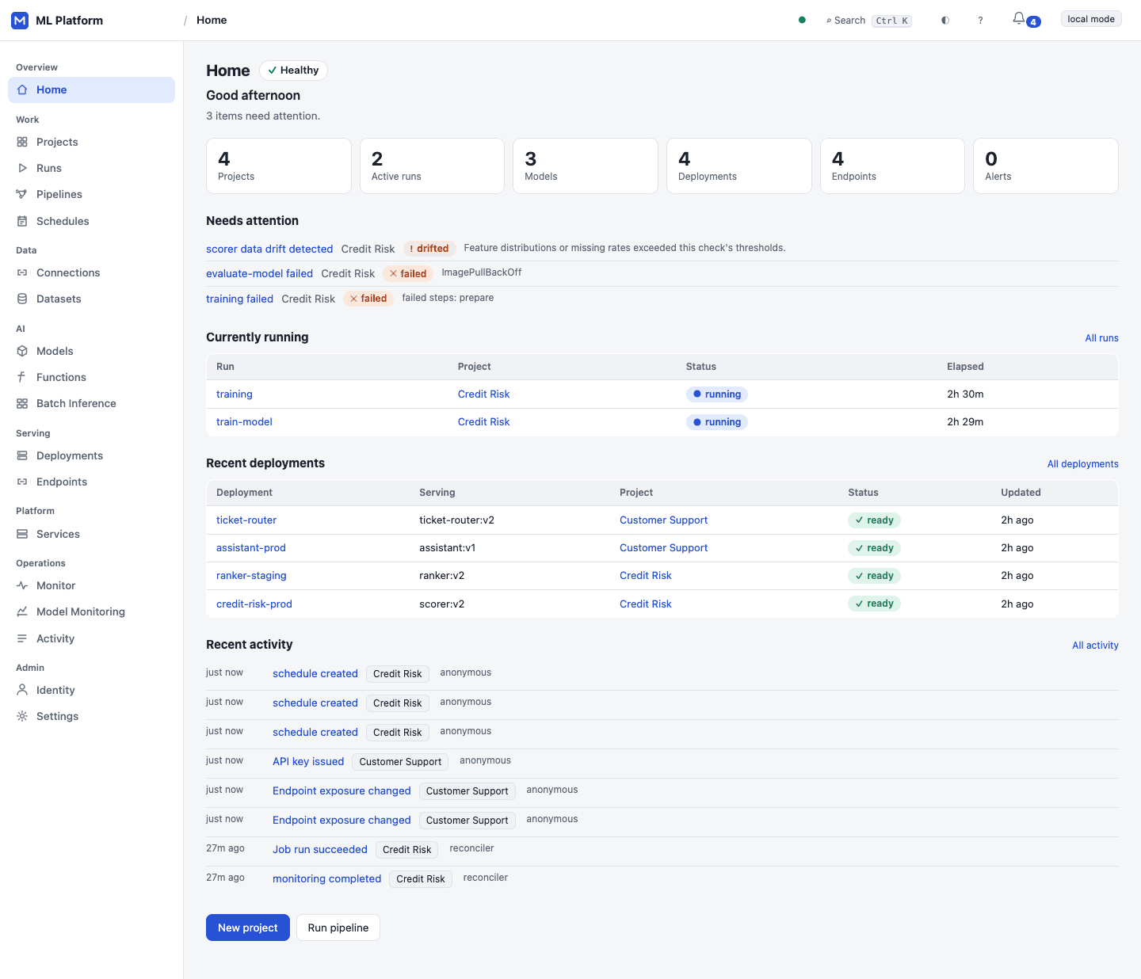This screenshot has height=979, width=1141.
Task: Click the Run pipeline button
Action: click(338, 928)
